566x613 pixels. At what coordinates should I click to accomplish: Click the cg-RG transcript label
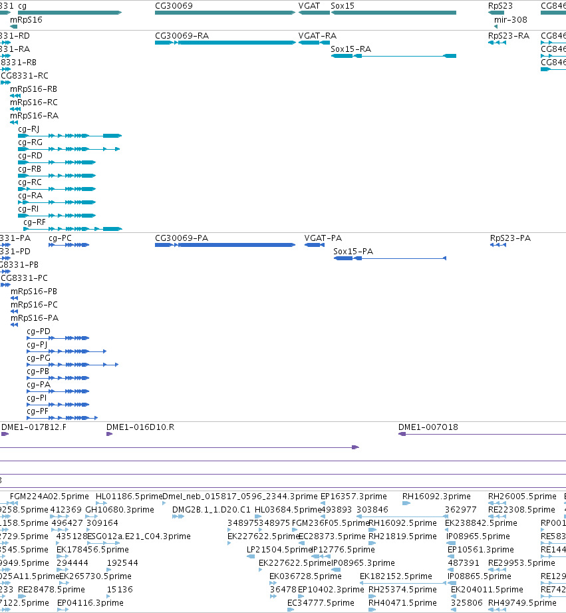30,142
